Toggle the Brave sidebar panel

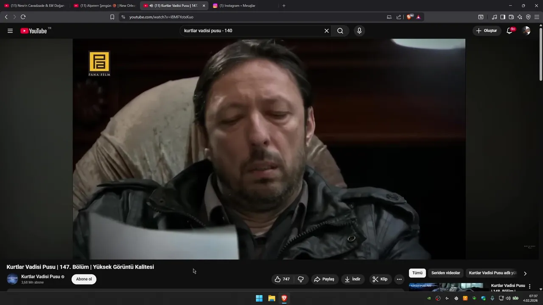point(503,17)
